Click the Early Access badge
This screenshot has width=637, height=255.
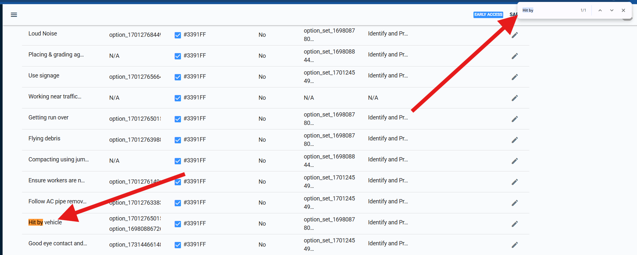[x=488, y=15]
